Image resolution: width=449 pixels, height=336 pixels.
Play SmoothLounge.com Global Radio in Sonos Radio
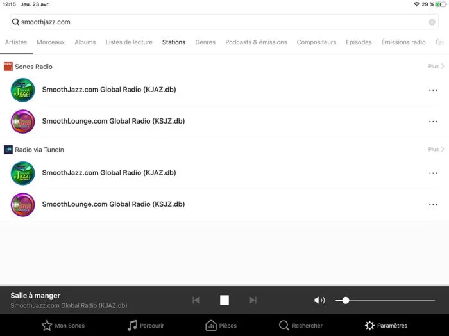[114, 121]
